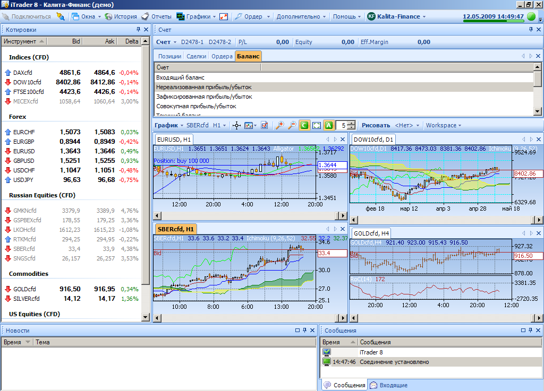The width and height of the screenshot is (544, 391).
Task: Switch to the Ордера tab
Action: [x=222, y=56]
